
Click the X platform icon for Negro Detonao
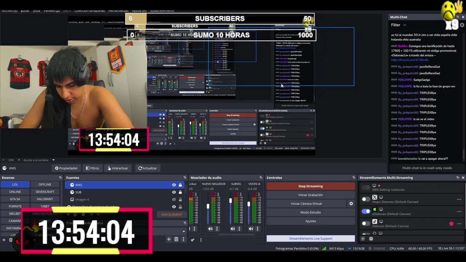click(375, 197)
